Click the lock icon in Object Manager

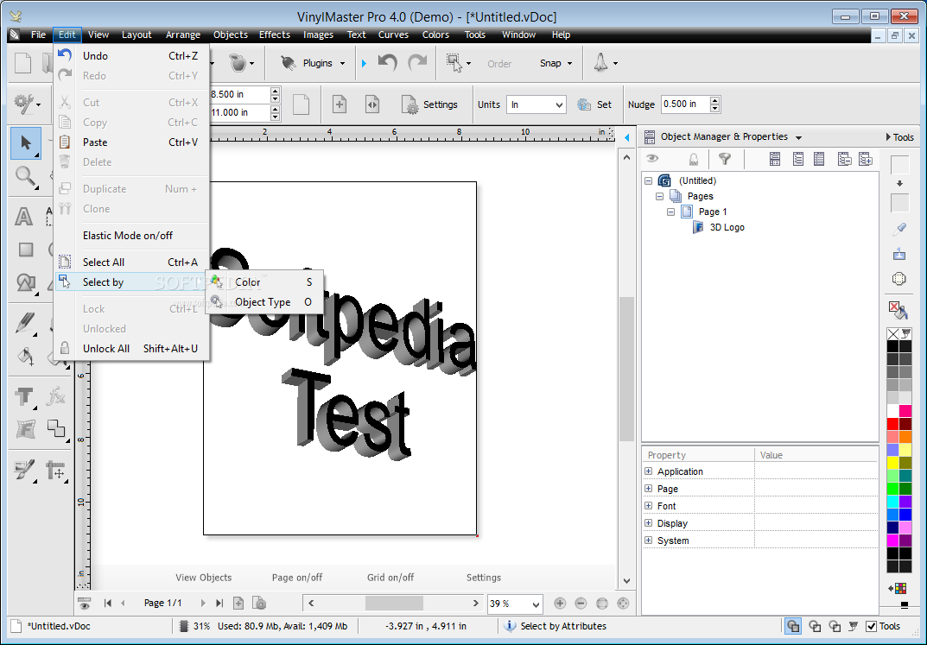(694, 158)
